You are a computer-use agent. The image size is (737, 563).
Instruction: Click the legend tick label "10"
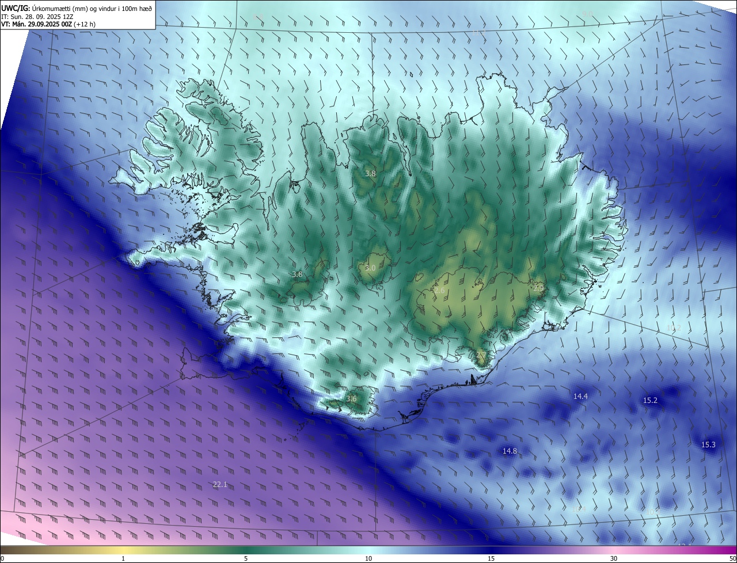point(368,558)
